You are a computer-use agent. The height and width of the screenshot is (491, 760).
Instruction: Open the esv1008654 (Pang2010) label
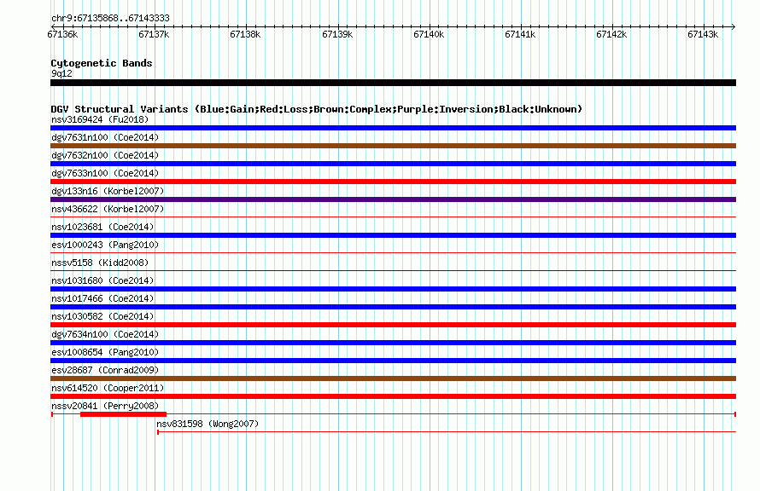click(x=105, y=352)
